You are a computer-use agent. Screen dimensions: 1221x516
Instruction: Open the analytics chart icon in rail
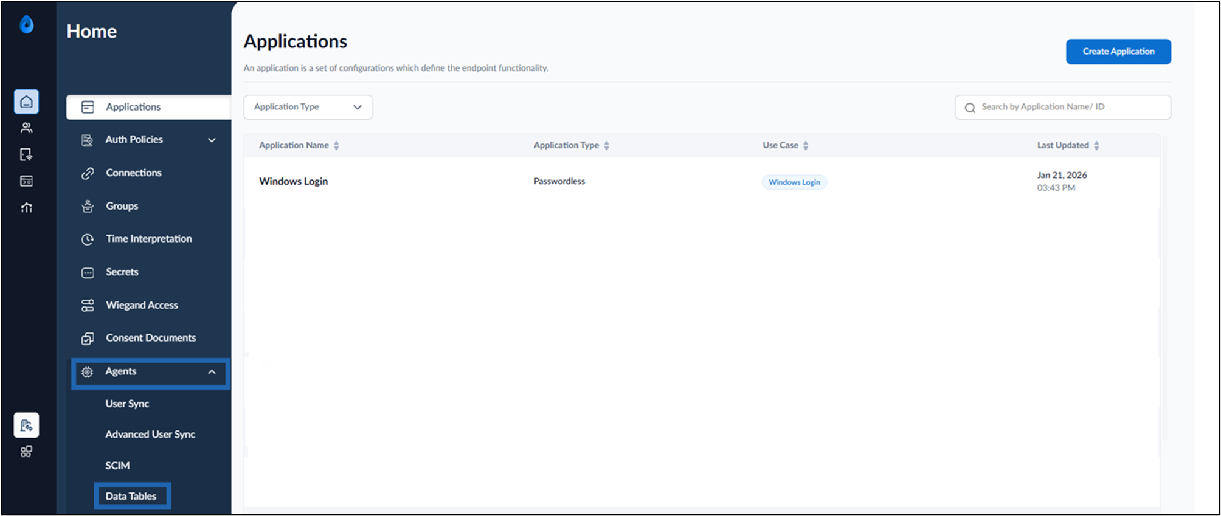pyautogui.click(x=26, y=208)
